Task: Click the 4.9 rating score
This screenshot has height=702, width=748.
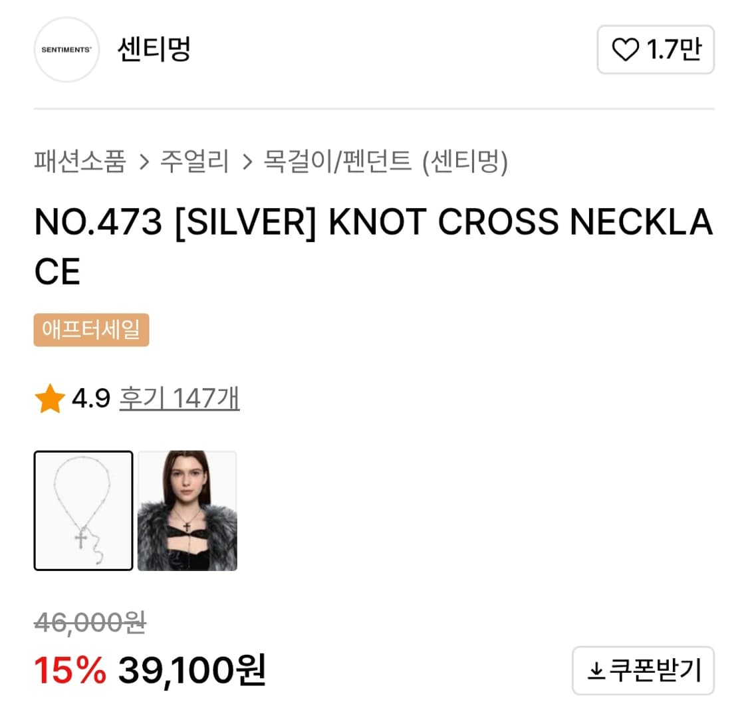Action: pyautogui.click(x=90, y=400)
